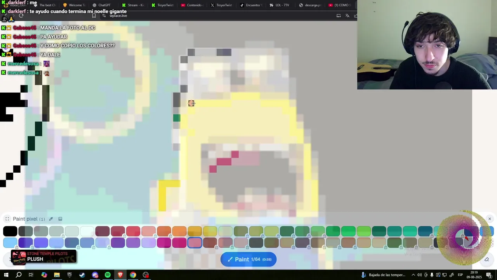Choose the selected pink swatch with blue outline
The image size is (497, 280).
195,243
